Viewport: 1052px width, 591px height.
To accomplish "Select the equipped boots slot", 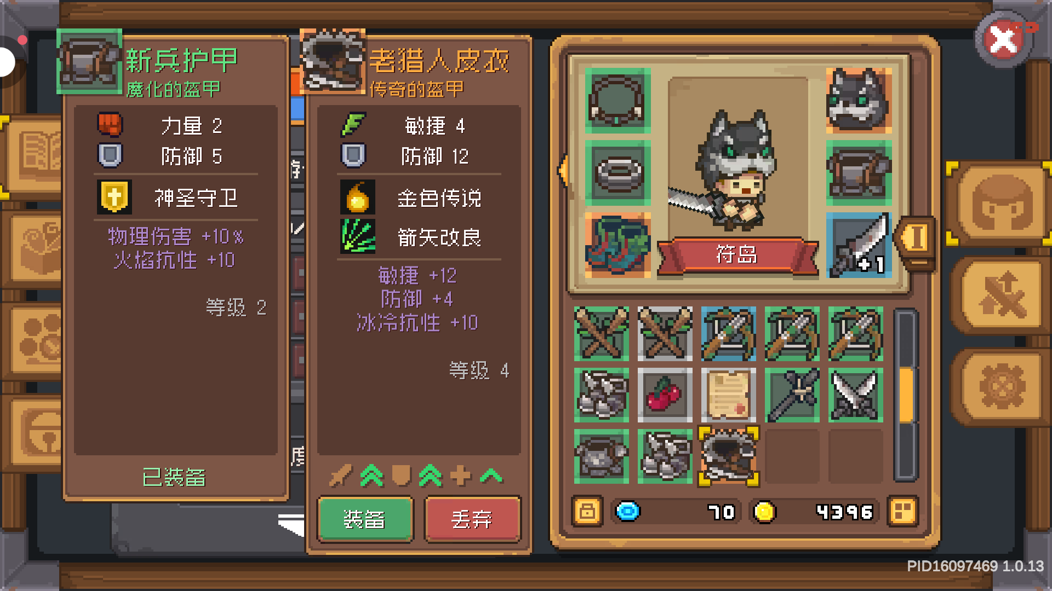I will click(618, 245).
